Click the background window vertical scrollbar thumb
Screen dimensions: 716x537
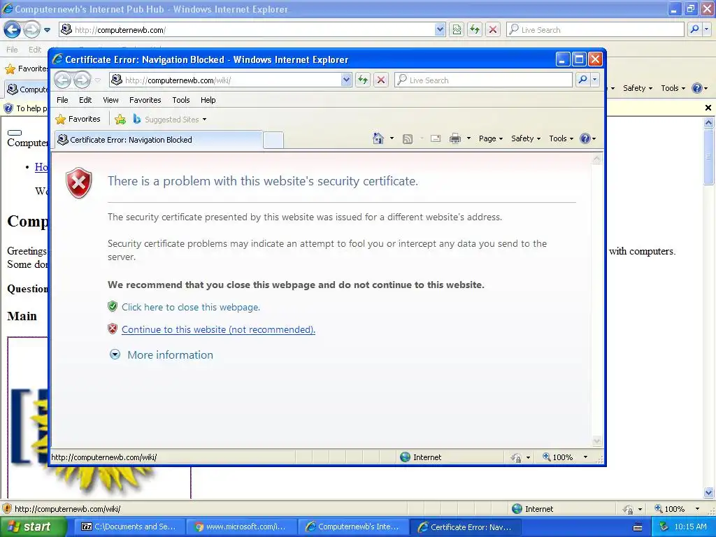(708, 157)
